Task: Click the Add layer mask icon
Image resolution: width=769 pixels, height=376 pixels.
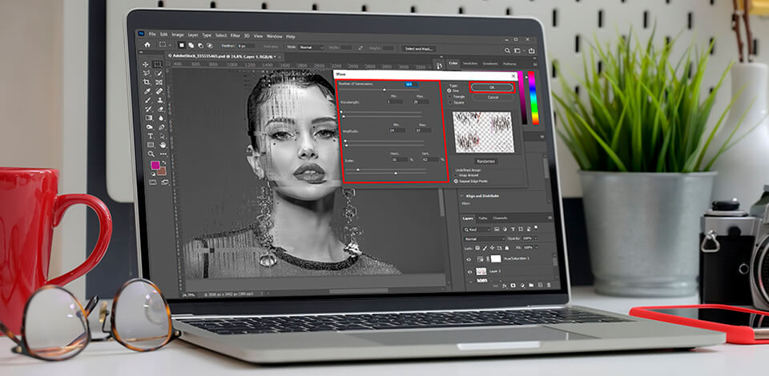Action: click(x=513, y=286)
